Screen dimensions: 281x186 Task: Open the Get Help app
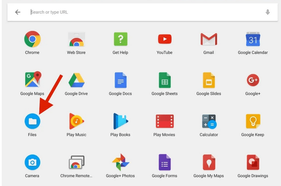[120, 39]
